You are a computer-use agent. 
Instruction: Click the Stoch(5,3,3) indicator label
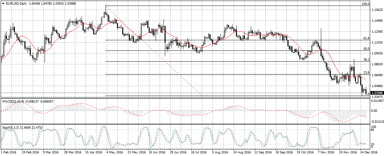10,127
